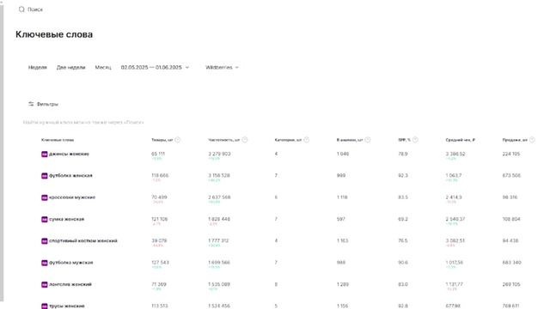Click the marketplace icon beside трусы женские

44,306
